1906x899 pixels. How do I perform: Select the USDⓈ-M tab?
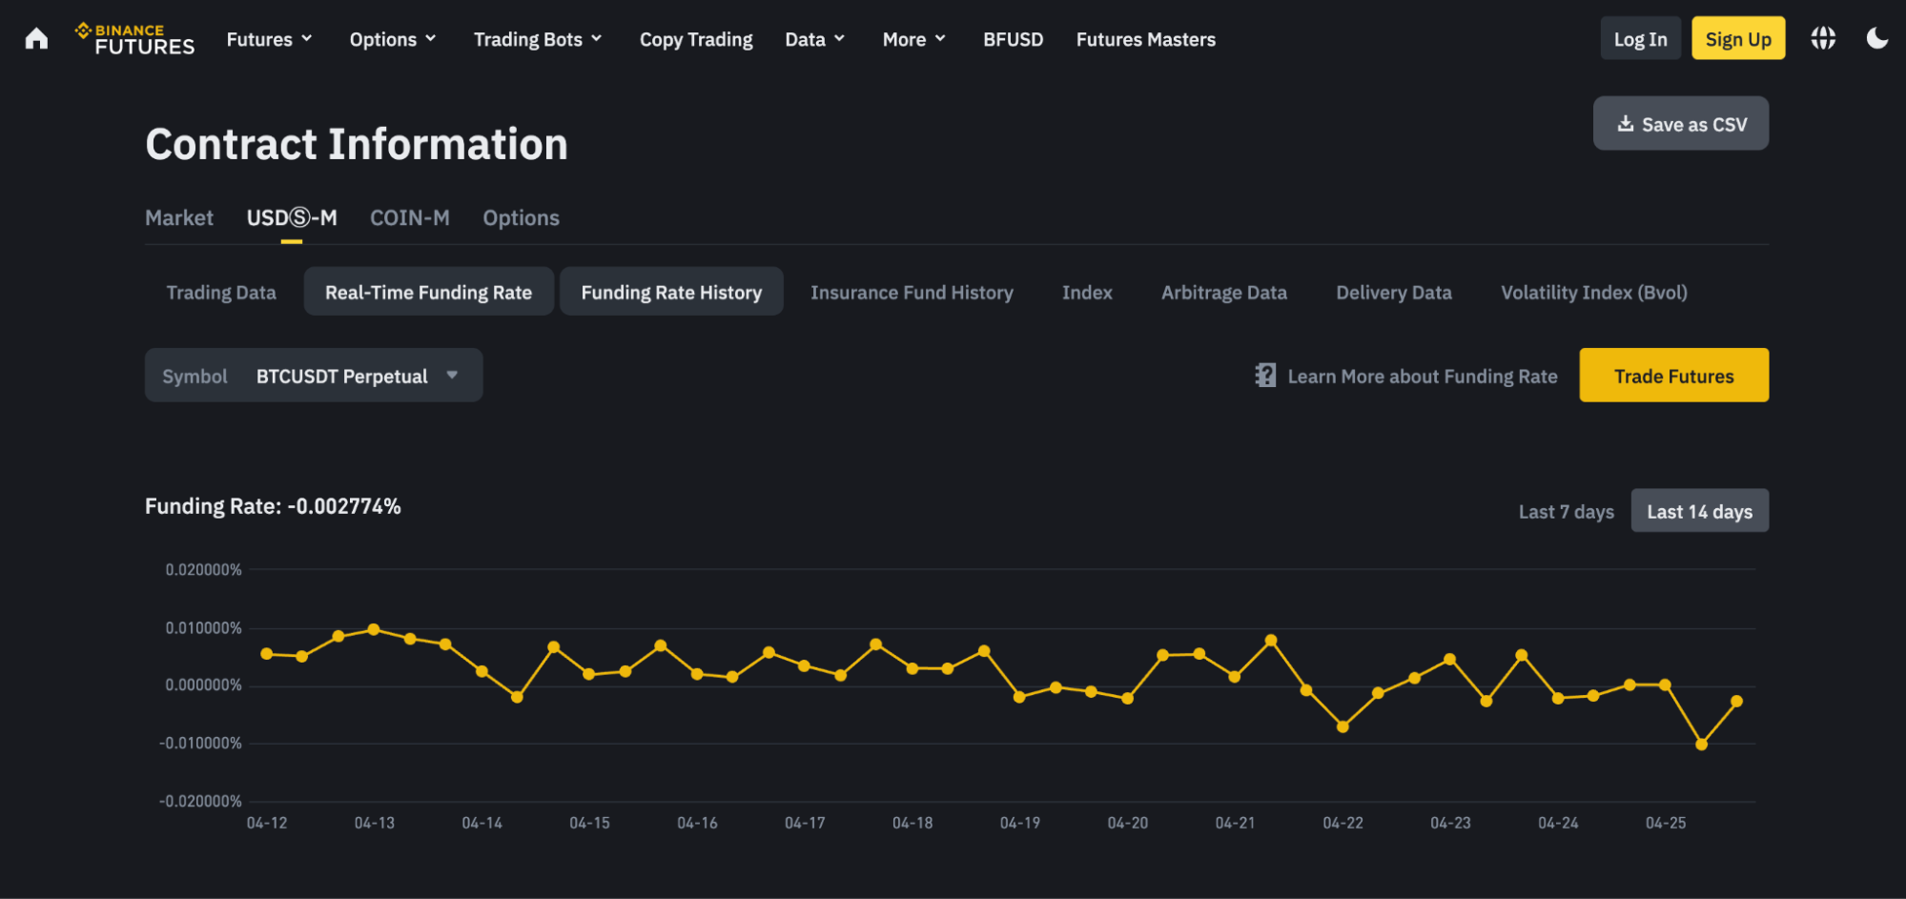click(x=292, y=218)
